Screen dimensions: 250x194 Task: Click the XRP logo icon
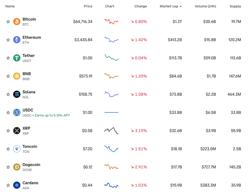(x=17, y=131)
